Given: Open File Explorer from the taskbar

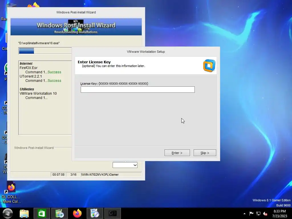Looking at the screenshot, I should pos(24,213).
